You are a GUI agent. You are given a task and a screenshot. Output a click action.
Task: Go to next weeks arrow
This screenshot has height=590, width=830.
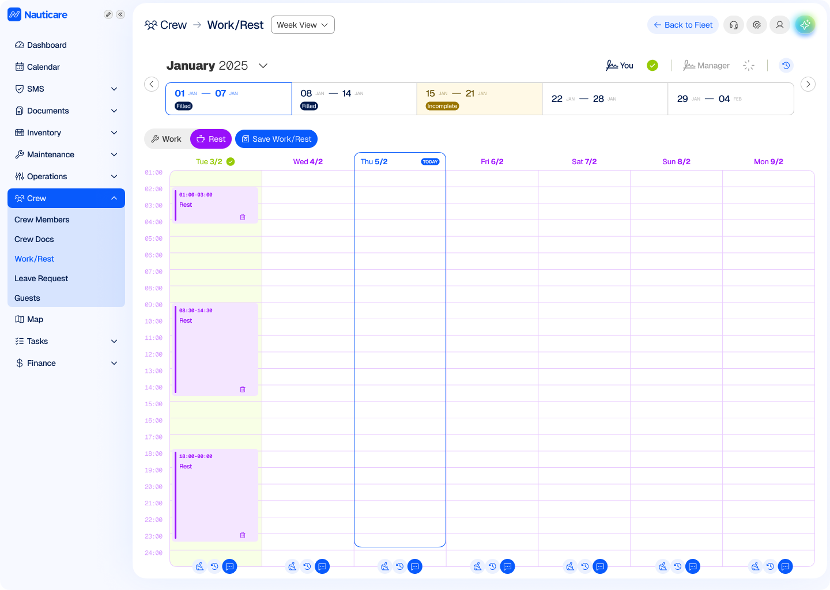[x=808, y=84]
